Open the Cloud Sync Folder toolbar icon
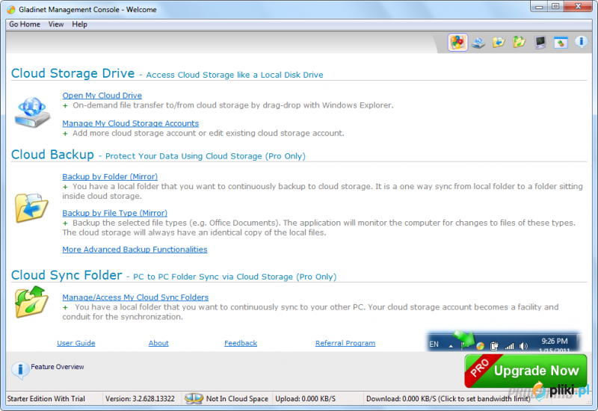The width and height of the screenshot is (598, 411). (x=519, y=42)
